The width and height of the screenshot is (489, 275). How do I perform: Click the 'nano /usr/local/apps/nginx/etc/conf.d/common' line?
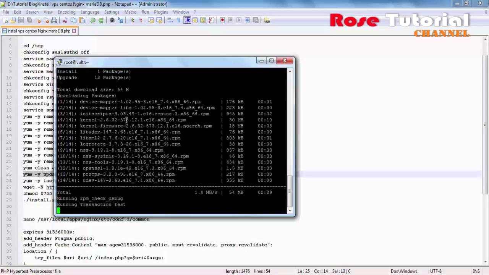[x=86, y=219]
